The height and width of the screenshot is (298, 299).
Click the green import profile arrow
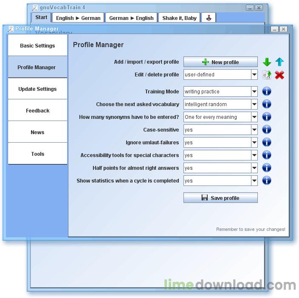[x=267, y=62]
